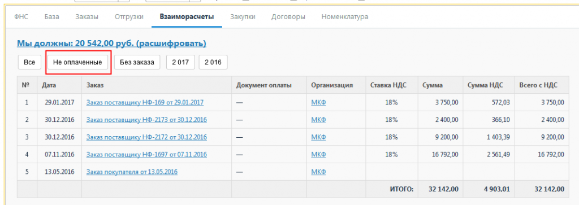Filter by Не оплаченные
This screenshot has height=205, width=579.
77,62
